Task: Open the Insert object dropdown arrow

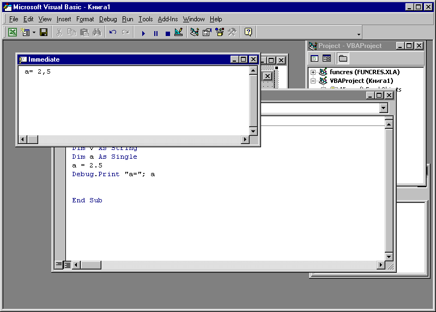Action: (x=34, y=32)
